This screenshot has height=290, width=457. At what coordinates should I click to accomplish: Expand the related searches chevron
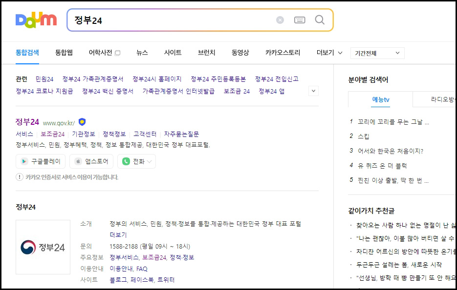click(313, 91)
